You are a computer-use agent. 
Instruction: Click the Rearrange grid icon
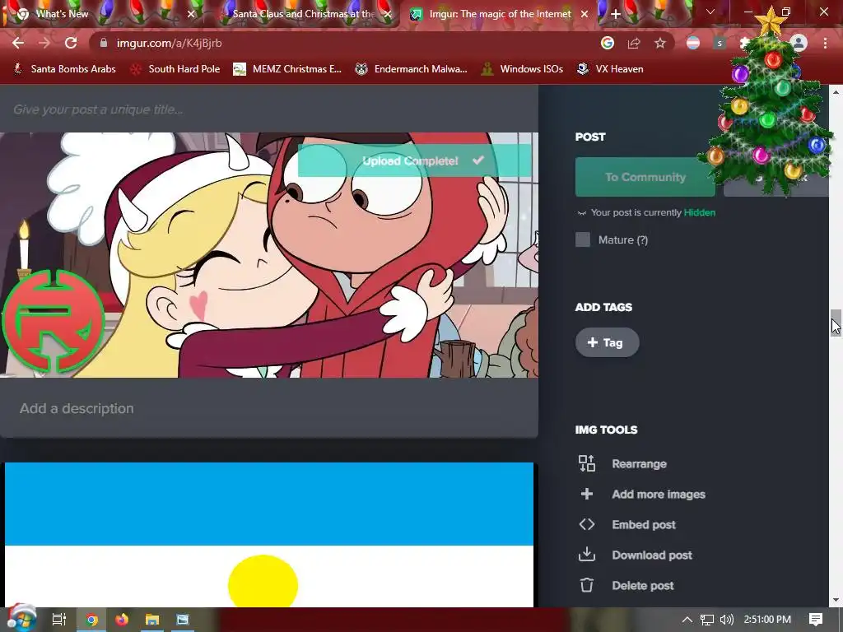pos(586,463)
